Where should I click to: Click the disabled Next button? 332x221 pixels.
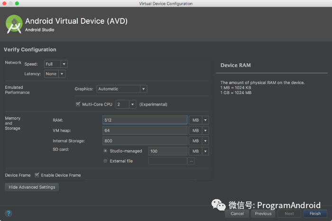(289, 213)
